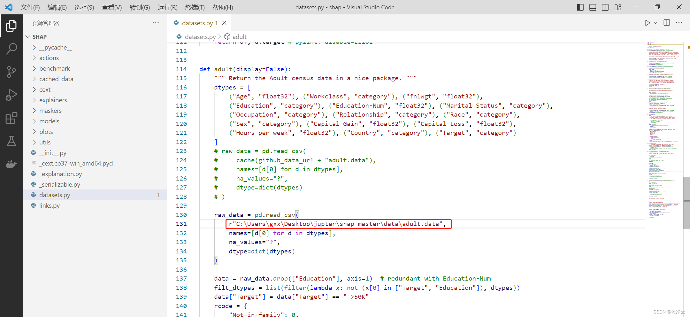This screenshot has height=317, width=690.
Task: Expand the cached_data folder
Action: tap(95, 79)
